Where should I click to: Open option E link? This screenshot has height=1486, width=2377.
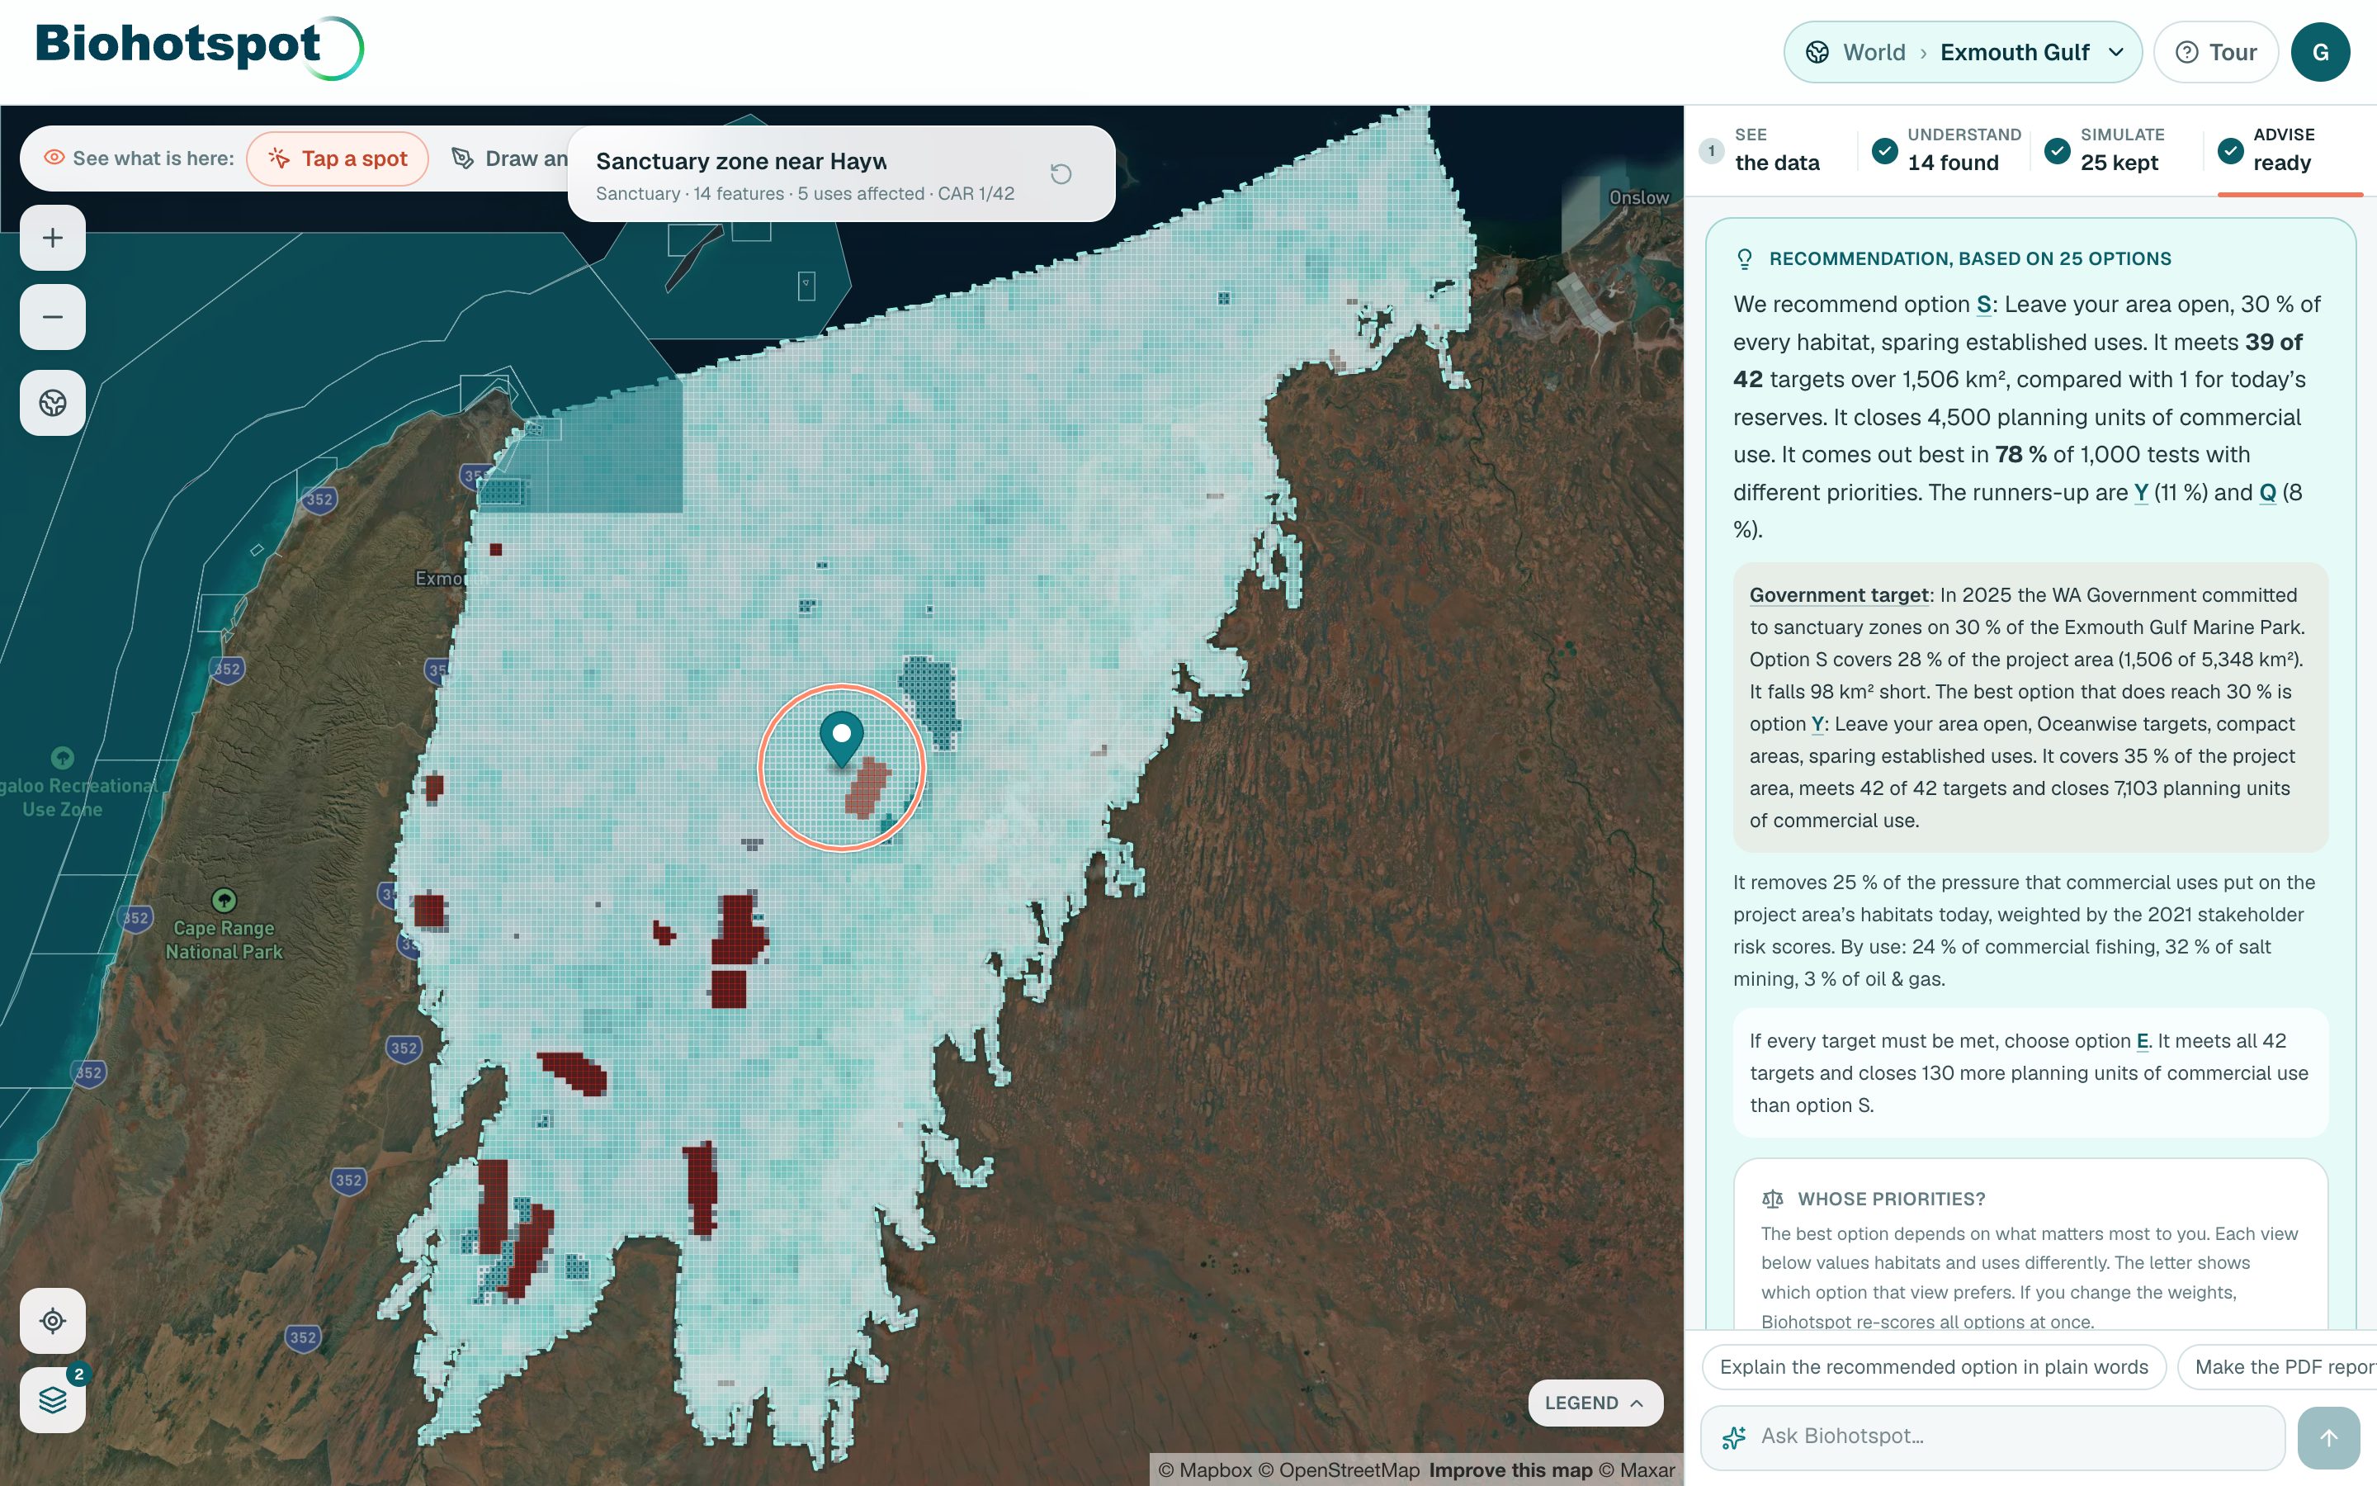[2143, 1041]
